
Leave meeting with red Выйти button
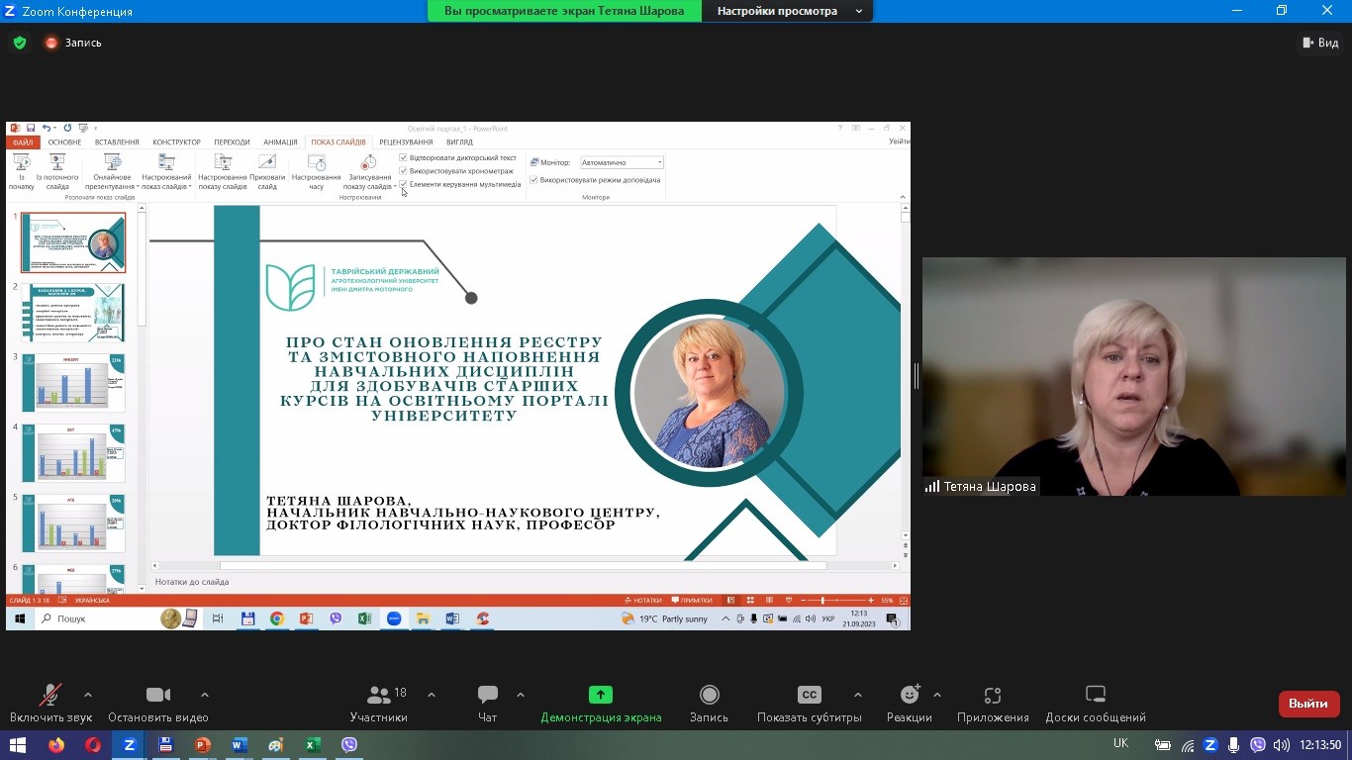(1308, 704)
